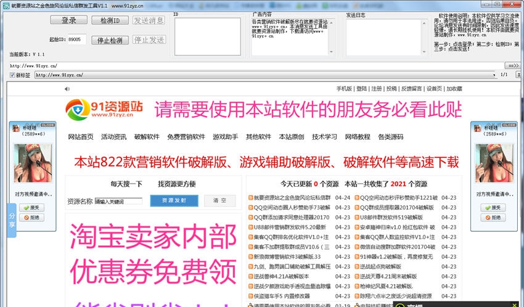Click 拒绝 in the left video-invite popup

coord(31,218)
